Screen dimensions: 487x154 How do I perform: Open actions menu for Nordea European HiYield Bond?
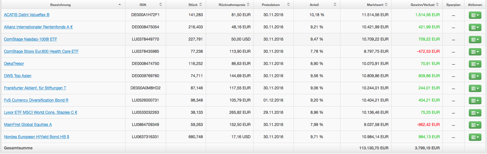point(475,137)
